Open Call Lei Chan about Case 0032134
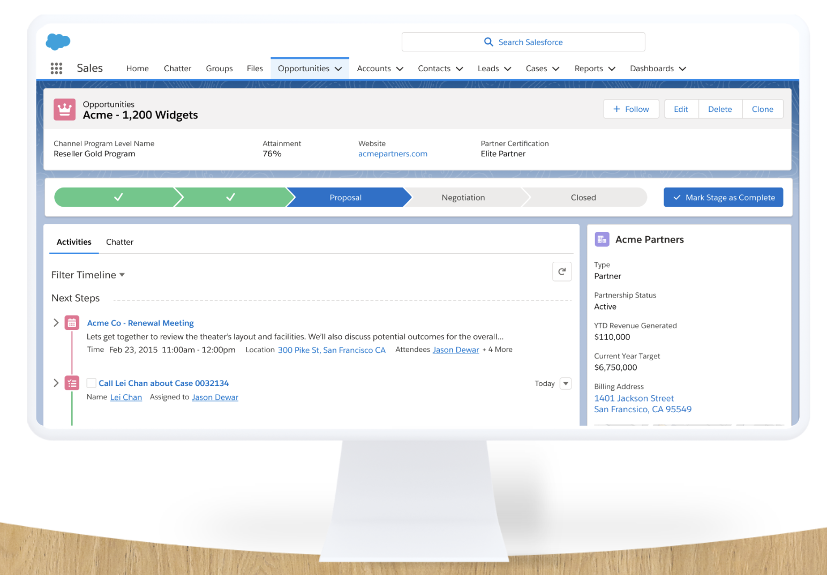Image resolution: width=827 pixels, height=575 pixels. pyautogui.click(x=163, y=383)
